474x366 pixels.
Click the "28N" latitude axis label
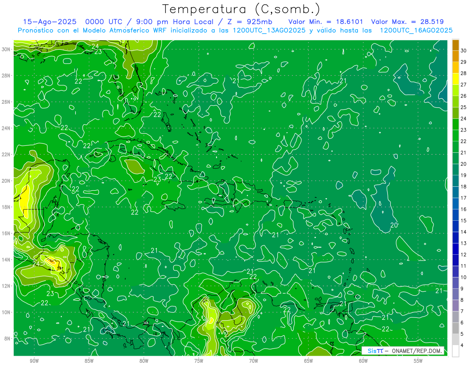pyautogui.click(x=6, y=75)
